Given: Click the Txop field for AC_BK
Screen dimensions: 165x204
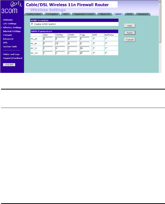Looking at the screenshot, I should [x=85, y=43].
